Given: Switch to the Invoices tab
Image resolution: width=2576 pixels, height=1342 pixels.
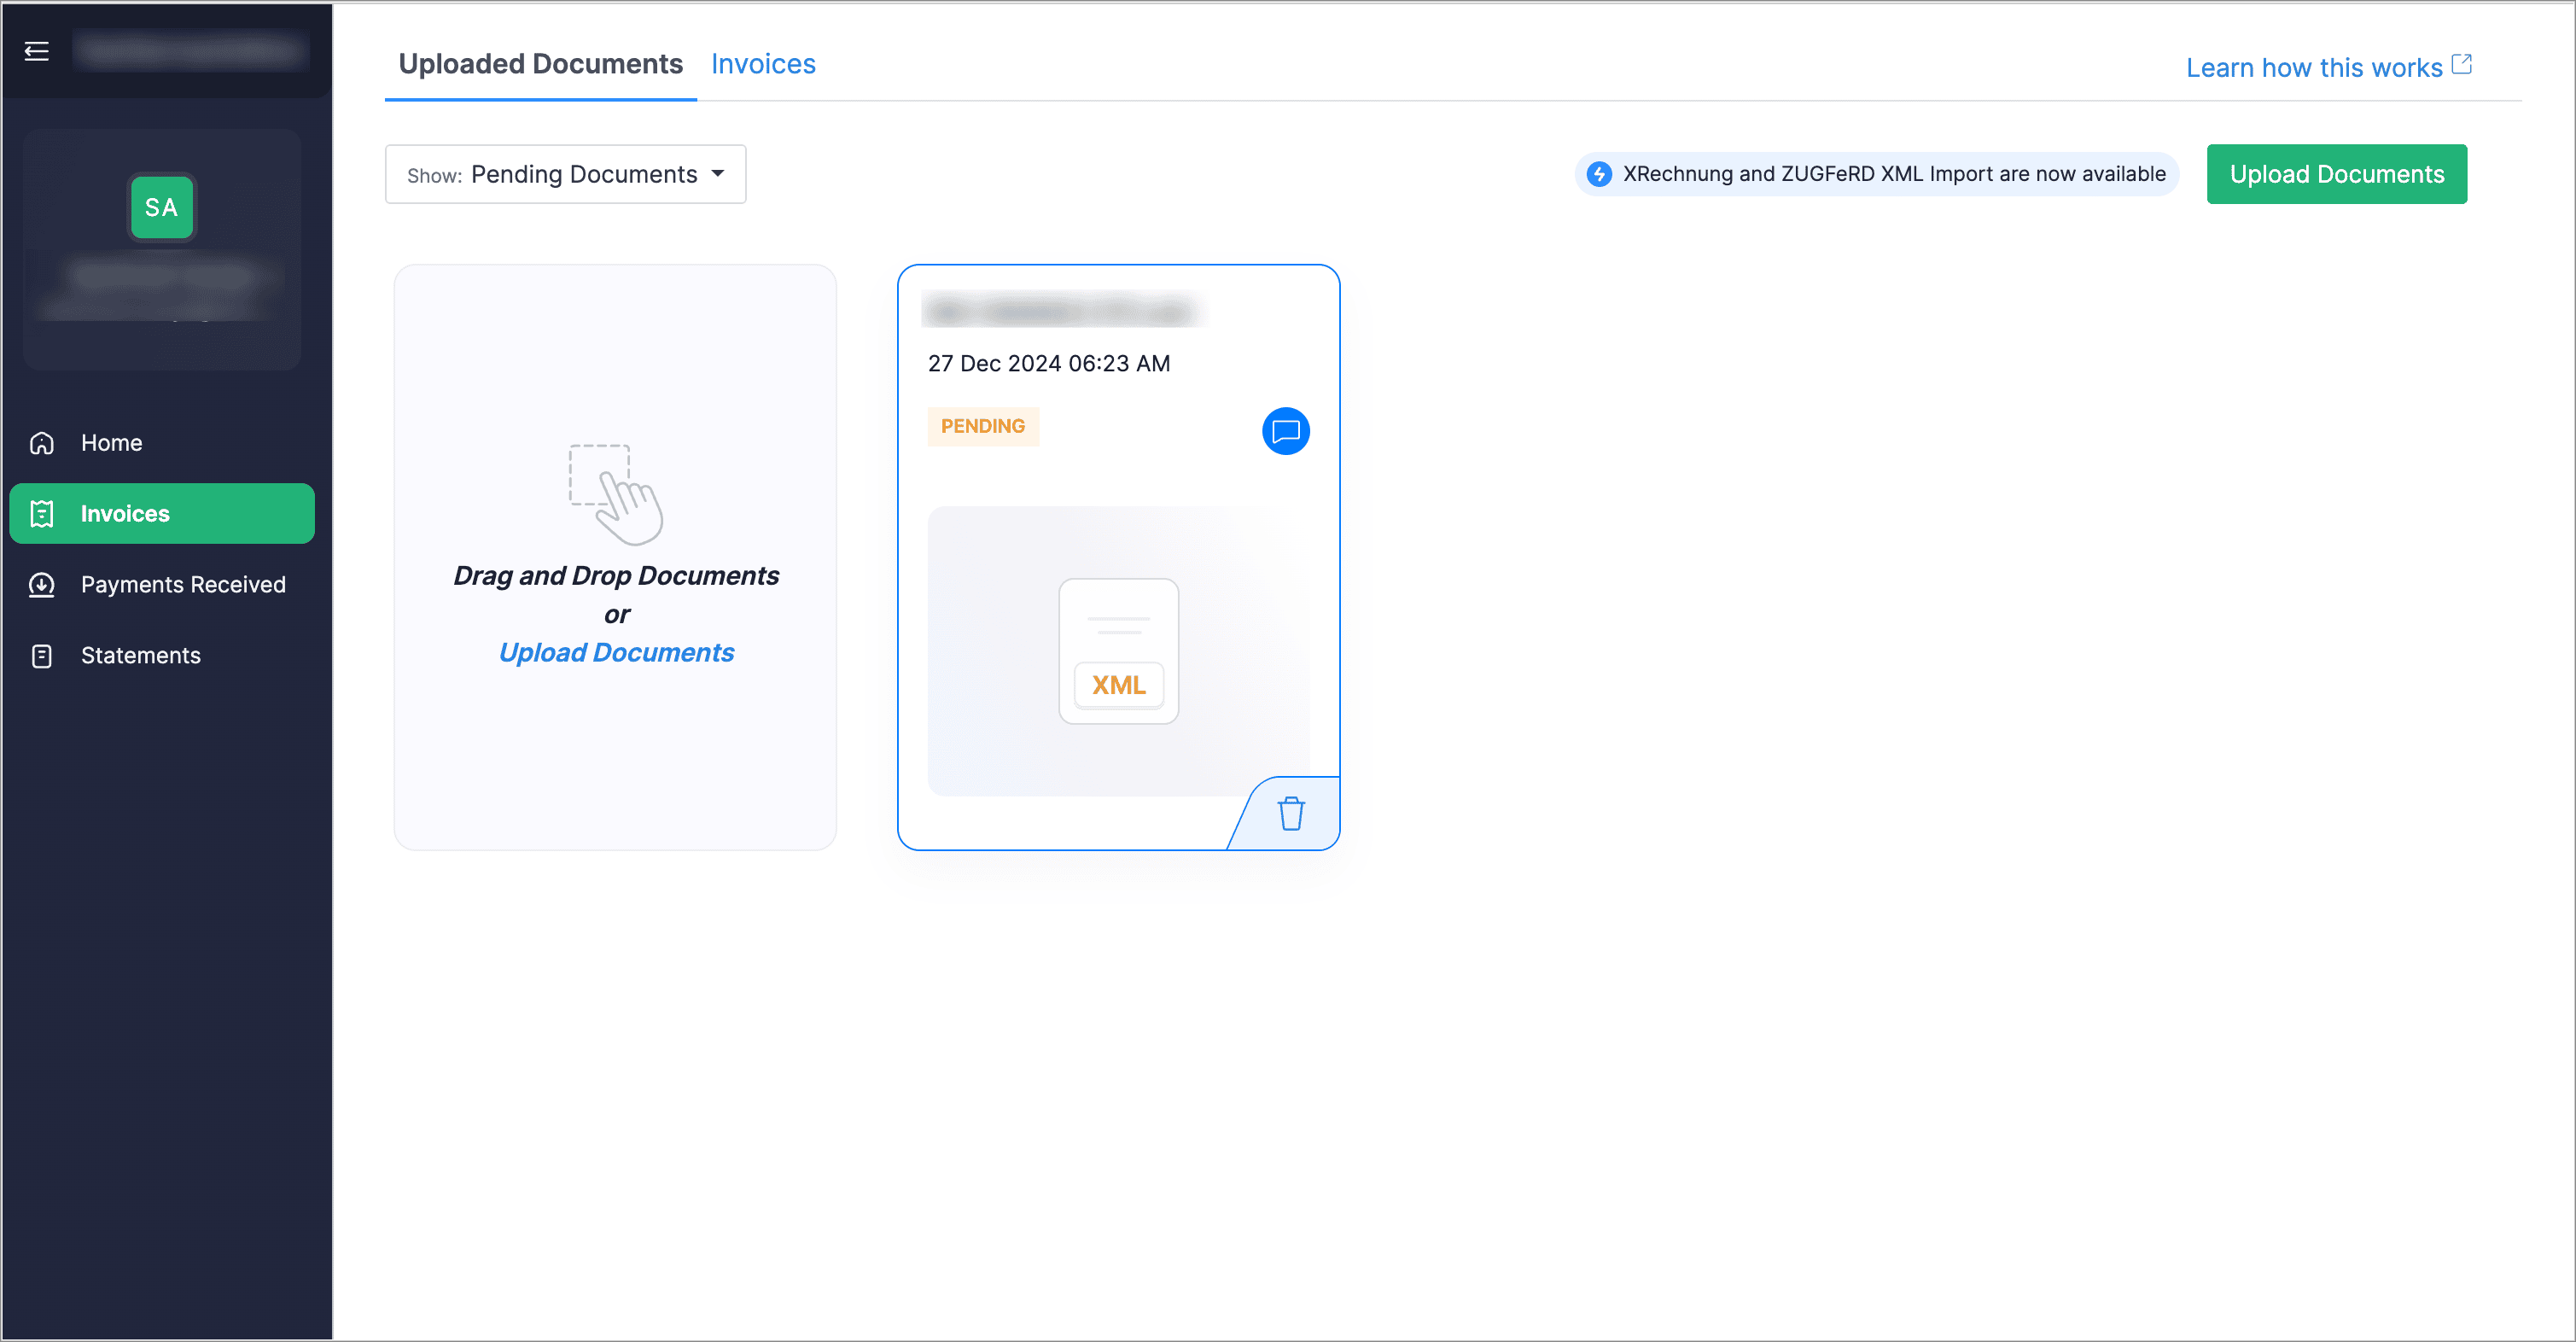Looking at the screenshot, I should (x=763, y=64).
